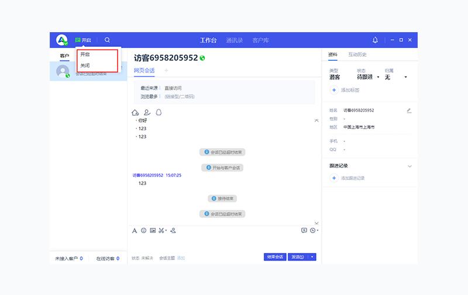Edit visitor info with pencil icon
Image resolution: width=468 pixels, height=295 pixels.
click(x=409, y=110)
